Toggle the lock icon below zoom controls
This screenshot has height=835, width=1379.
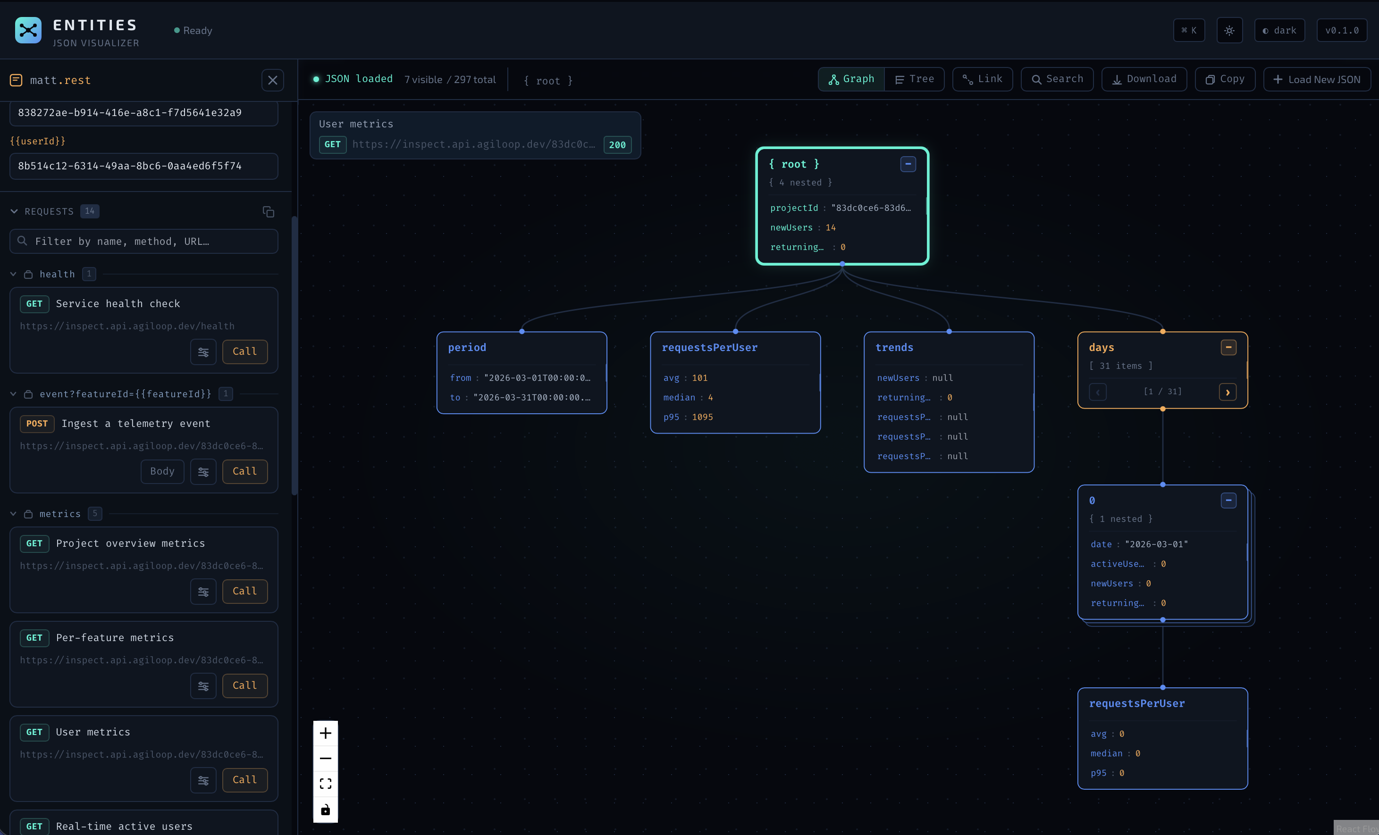(325, 809)
